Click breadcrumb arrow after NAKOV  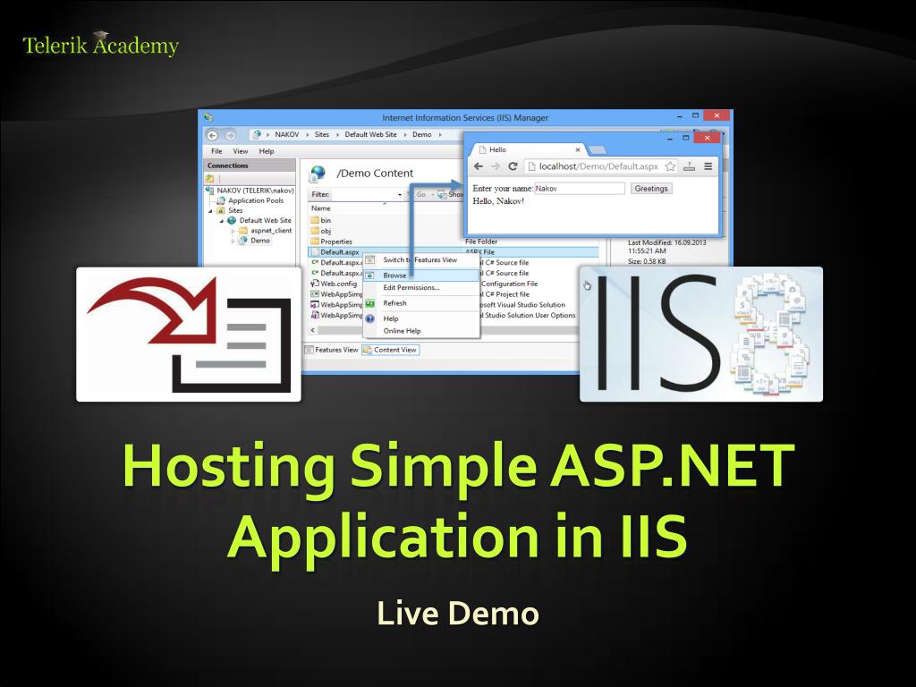click(308, 135)
